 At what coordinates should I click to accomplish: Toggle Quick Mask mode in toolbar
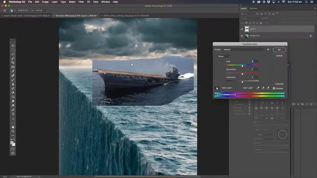point(13,149)
